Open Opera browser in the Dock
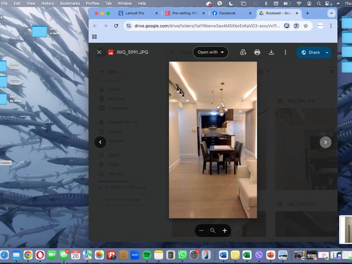Image resolution: width=352 pixels, height=264 pixels. (40, 255)
